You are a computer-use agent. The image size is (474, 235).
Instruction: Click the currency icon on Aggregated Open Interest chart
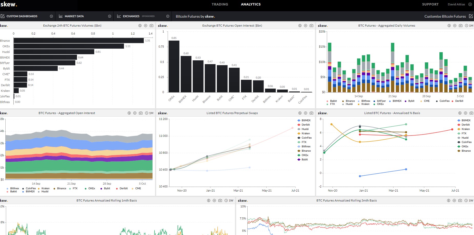(x=129, y=113)
